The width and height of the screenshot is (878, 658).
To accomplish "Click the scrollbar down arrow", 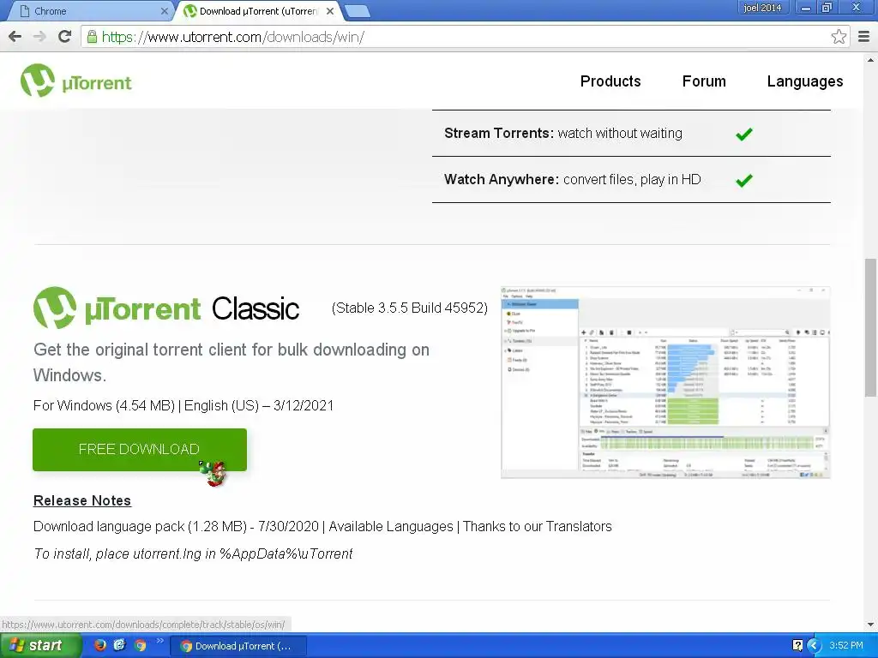I will pos(870,625).
